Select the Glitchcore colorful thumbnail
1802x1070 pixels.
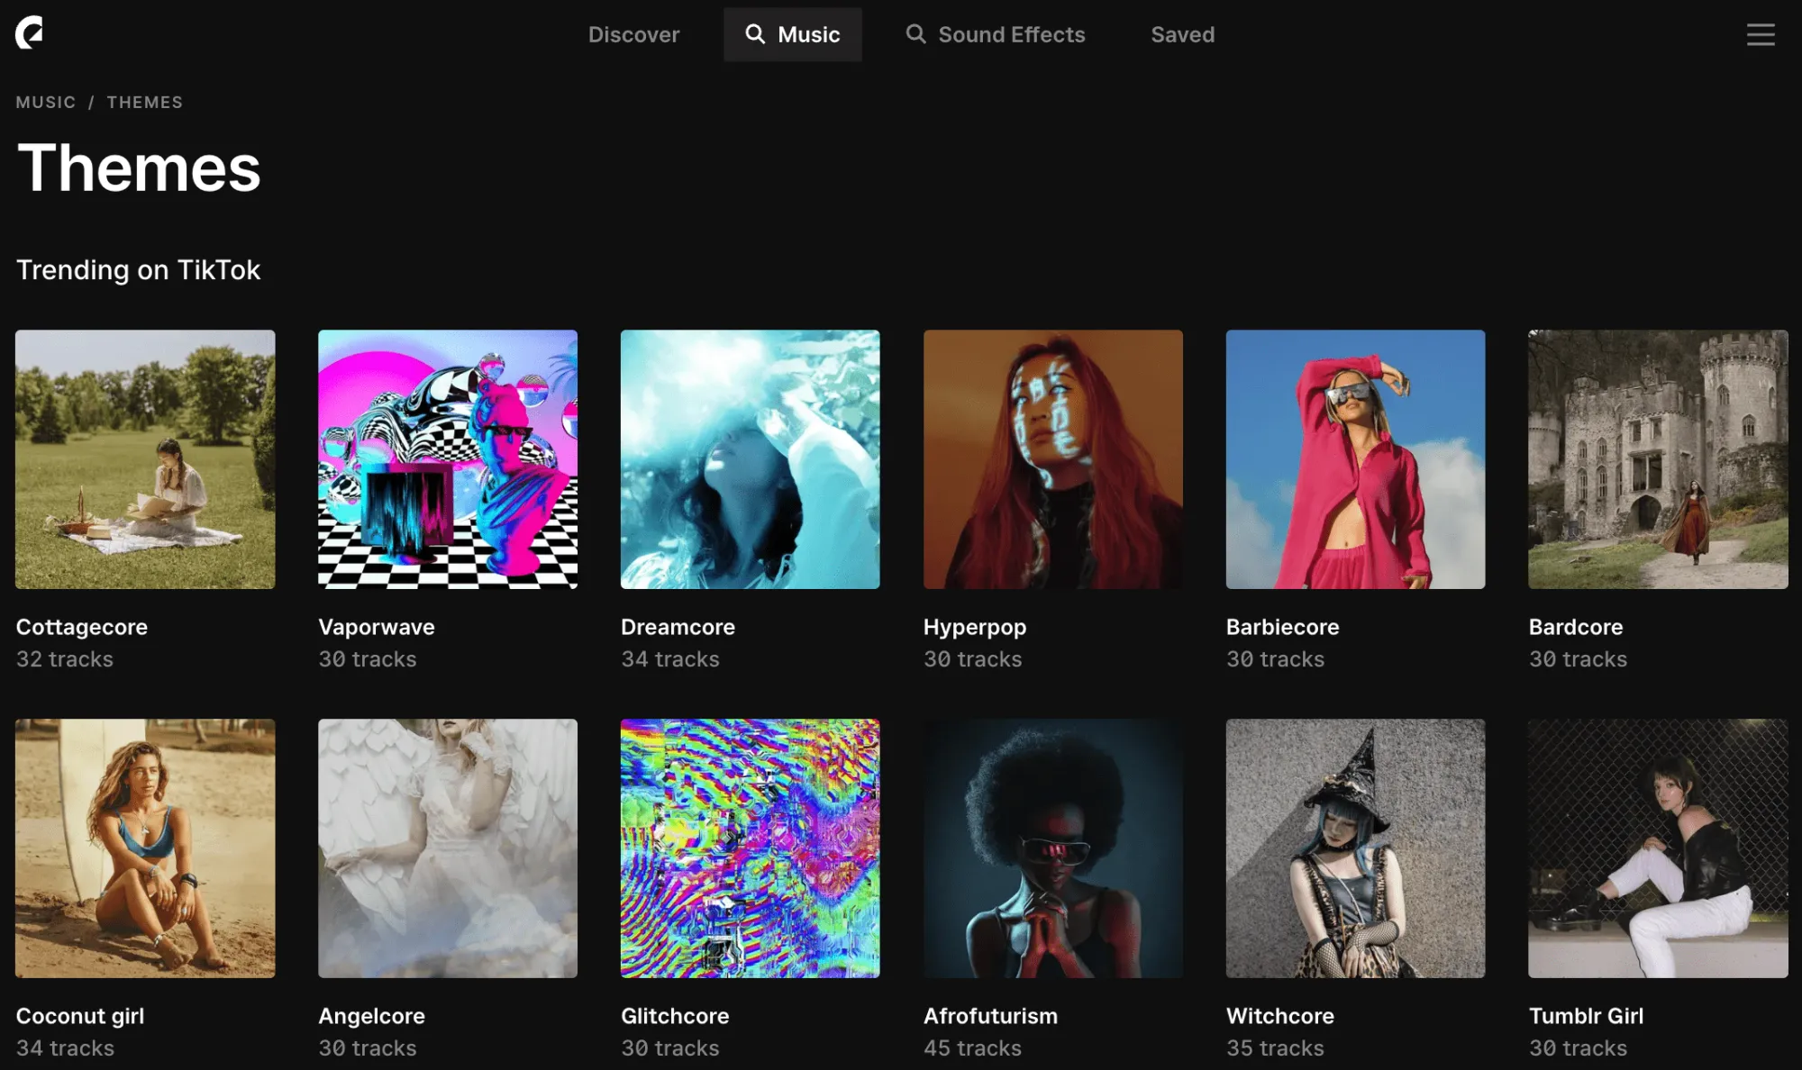(x=750, y=848)
